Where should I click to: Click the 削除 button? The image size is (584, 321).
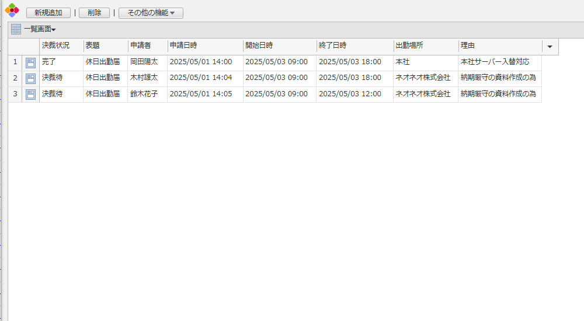[x=94, y=13]
